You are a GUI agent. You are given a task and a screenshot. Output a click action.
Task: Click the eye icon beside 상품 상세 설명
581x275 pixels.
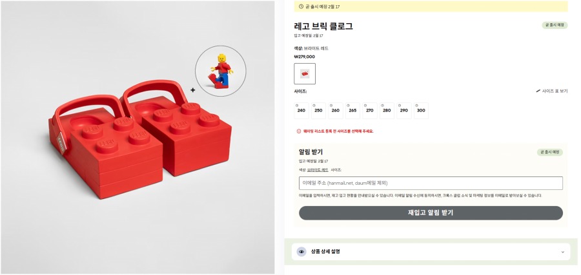pos(301,252)
